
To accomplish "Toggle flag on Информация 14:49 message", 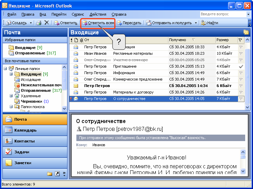I will (x=241, y=73).
